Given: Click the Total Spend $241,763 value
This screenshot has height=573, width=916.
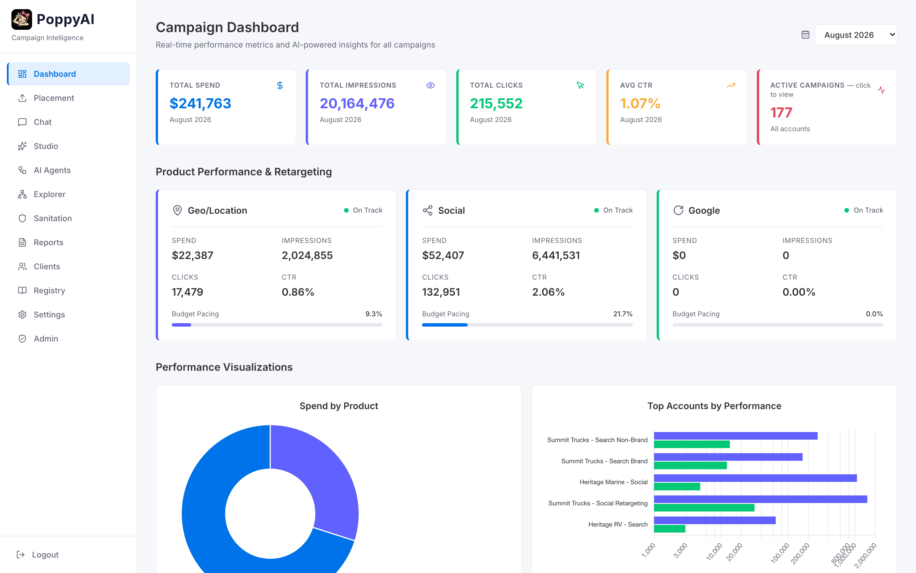Looking at the screenshot, I should [x=200, y=103].
